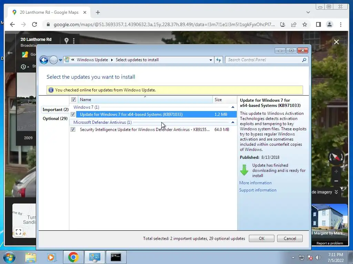Sort updates by the Name column
The width and height of the screenshot is (353, 264).
pyautogui.click(x=145, y=99)
